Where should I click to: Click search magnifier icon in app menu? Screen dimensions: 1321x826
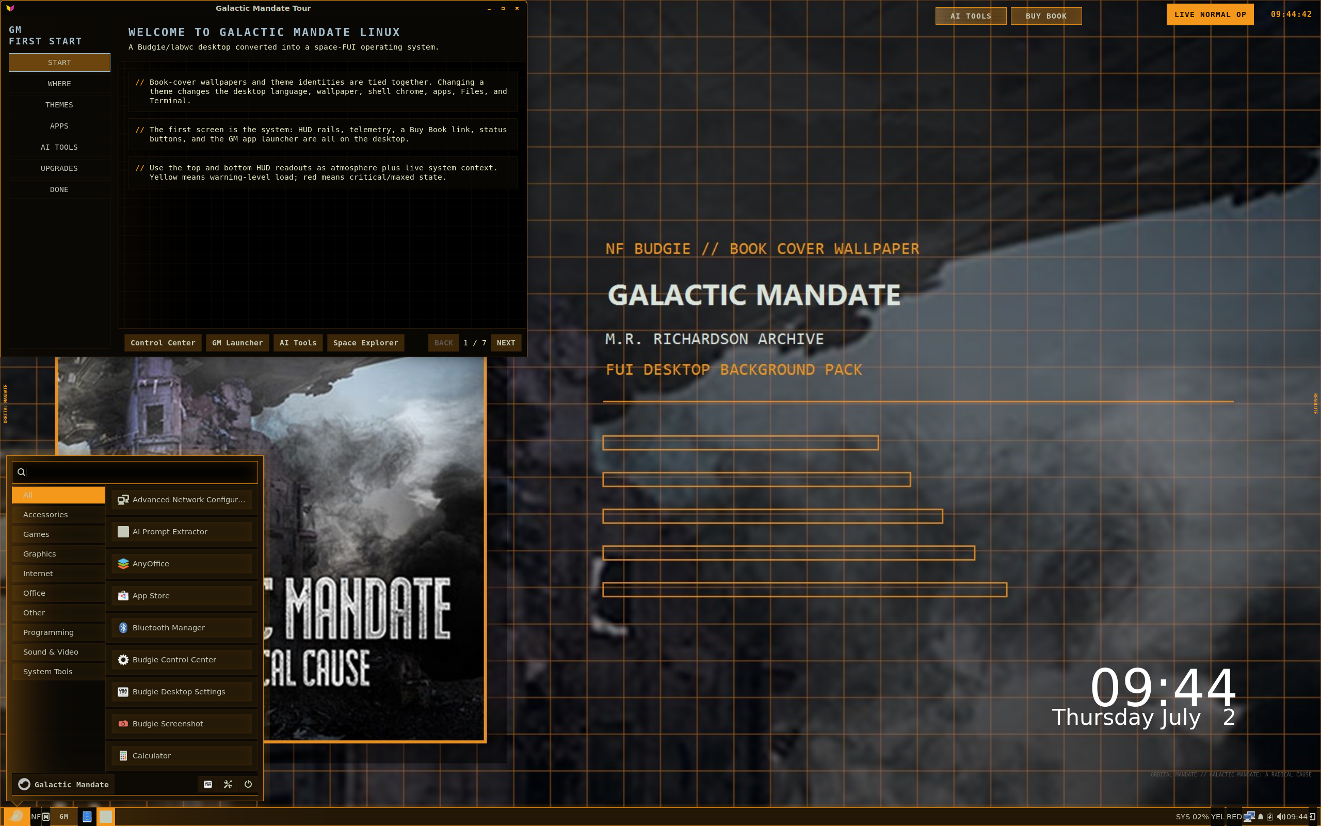(21, 472)
